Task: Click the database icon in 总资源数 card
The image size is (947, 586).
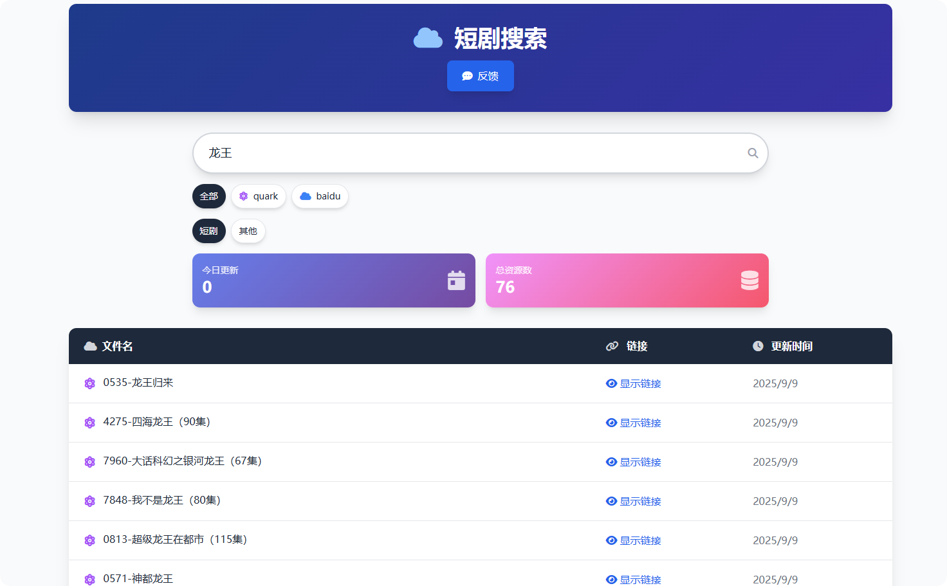Action: (x=749, y=280)
